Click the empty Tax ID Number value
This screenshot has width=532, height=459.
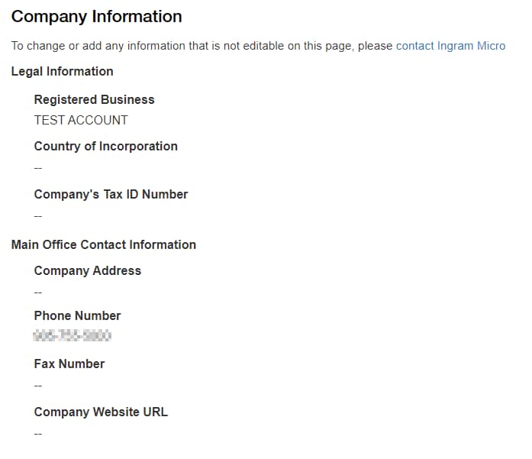38,215
